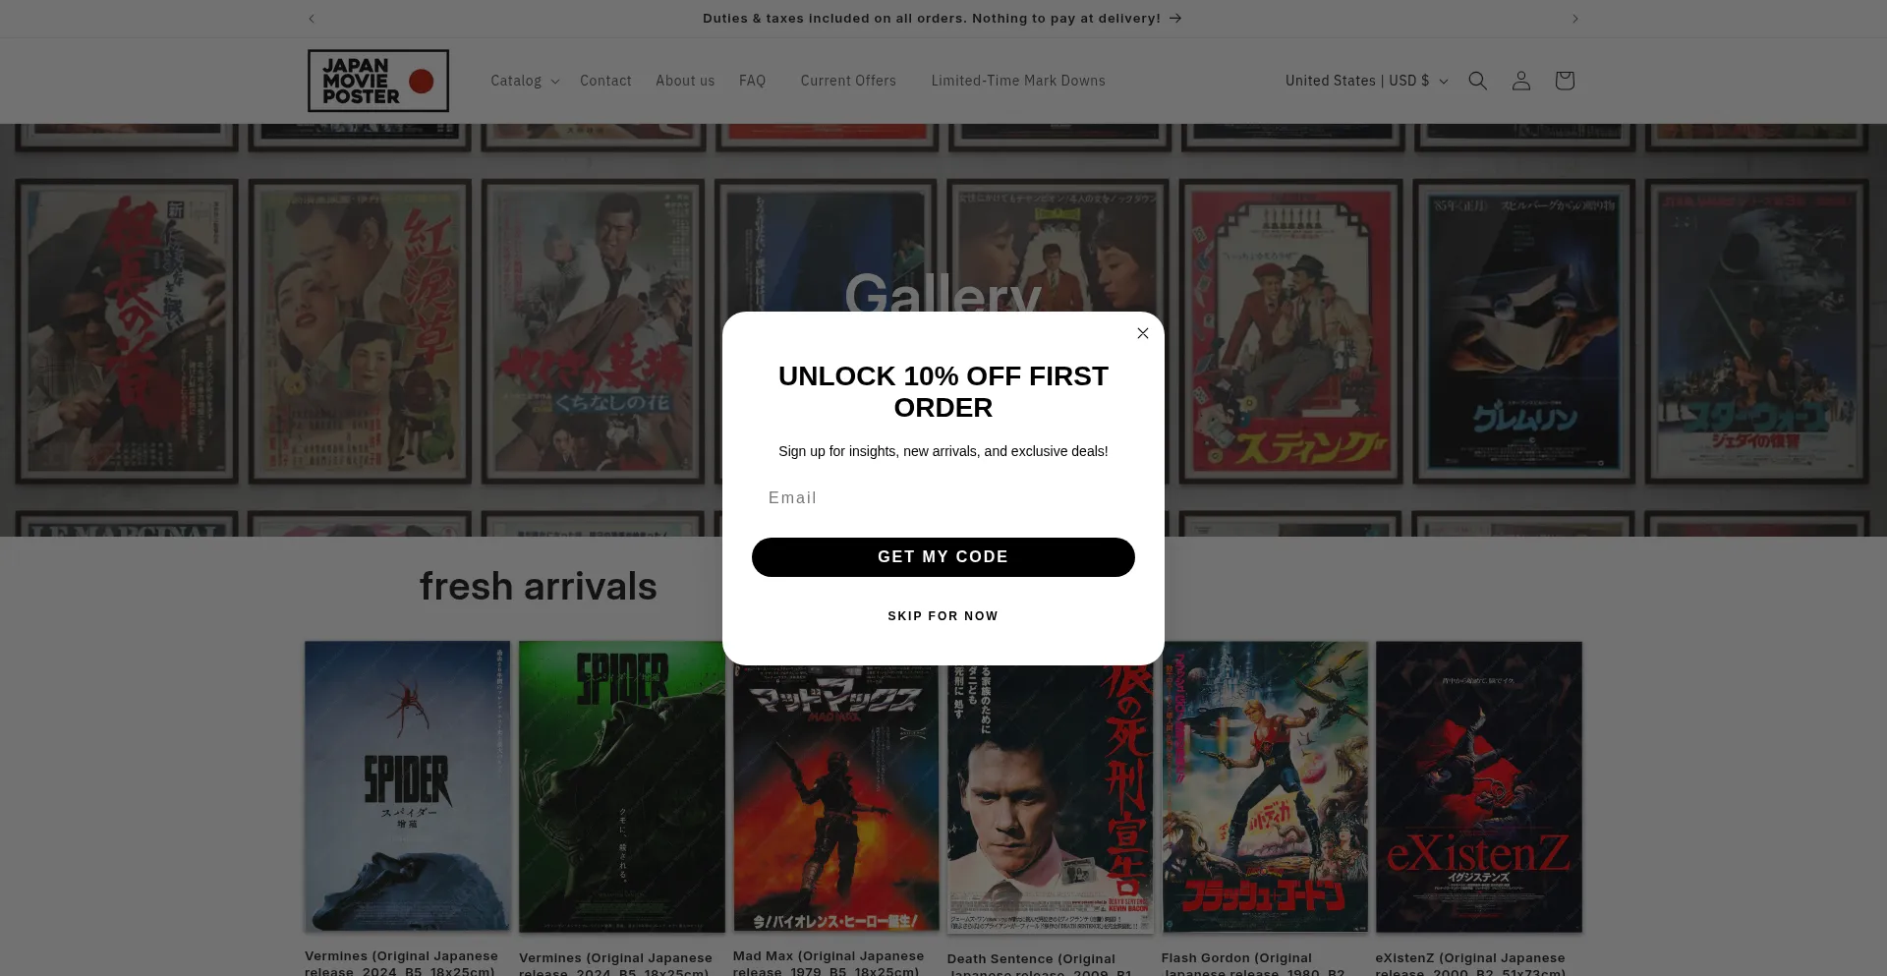Image resolution: width=1887 pixels, height=976 pixels.
Task: Go to About us page
Action: (685, 81)
